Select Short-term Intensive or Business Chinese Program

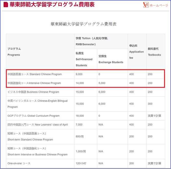point(38,151)
